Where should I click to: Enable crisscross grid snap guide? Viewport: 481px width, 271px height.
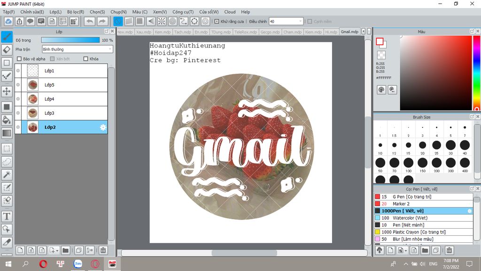click(140, 22)
